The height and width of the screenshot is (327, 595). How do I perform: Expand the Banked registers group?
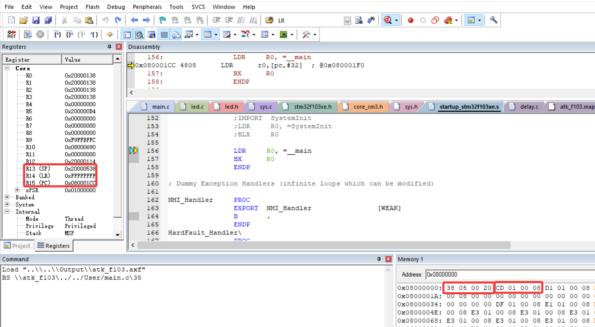[x=7, y=197]
